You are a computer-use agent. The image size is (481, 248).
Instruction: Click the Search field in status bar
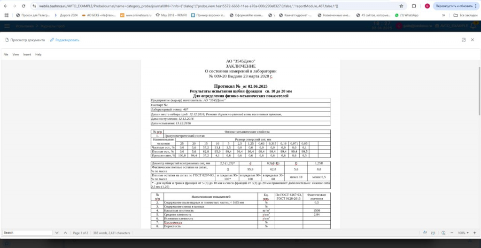click(28, 232)
